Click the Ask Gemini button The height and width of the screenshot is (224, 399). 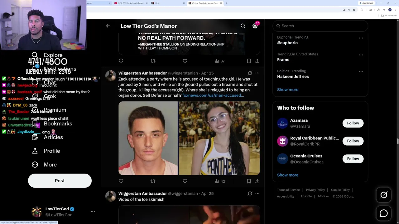click(366, 3)
